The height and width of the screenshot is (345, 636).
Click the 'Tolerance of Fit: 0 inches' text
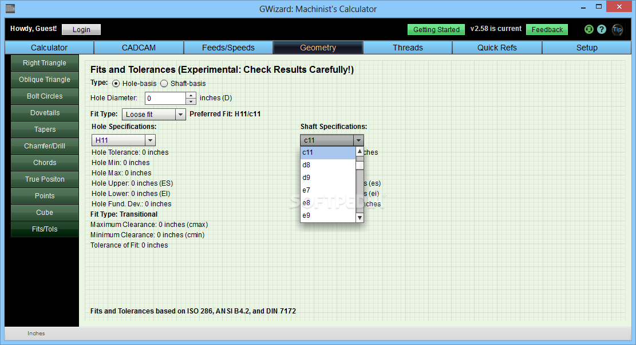129,245
